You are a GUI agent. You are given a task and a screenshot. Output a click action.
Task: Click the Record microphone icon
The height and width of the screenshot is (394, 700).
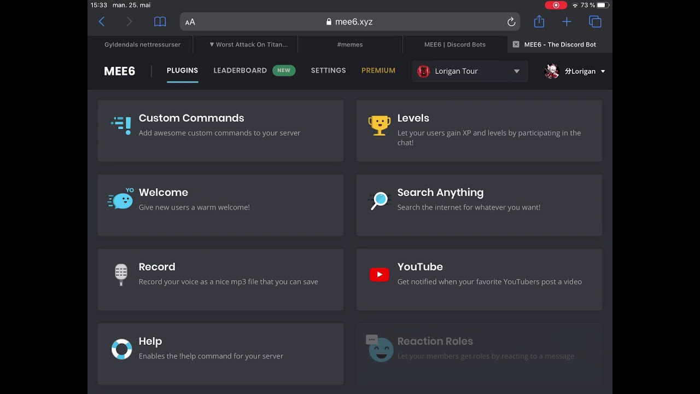pyautogui.click(x=121, y=274)
